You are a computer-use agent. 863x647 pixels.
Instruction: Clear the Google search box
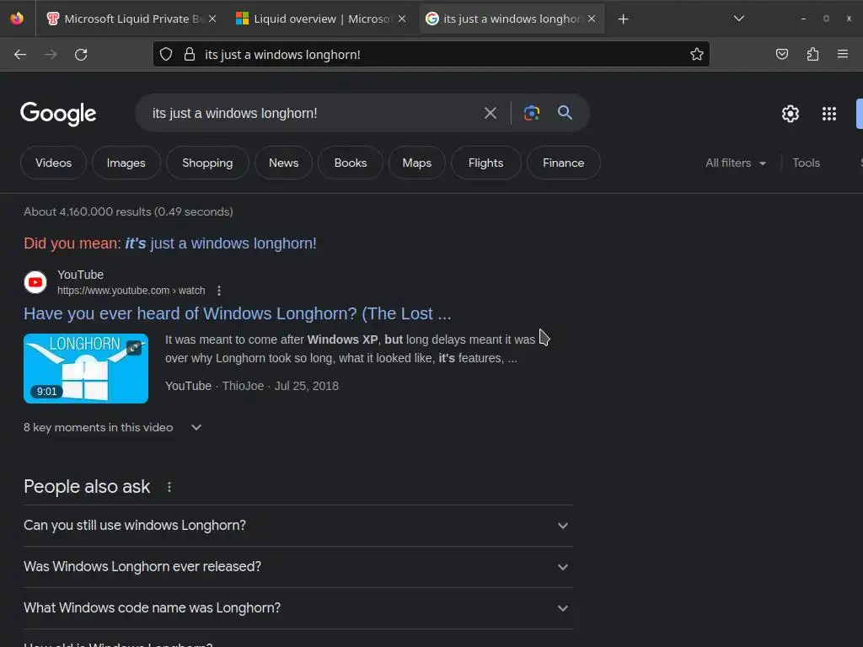tap(490, 114)
